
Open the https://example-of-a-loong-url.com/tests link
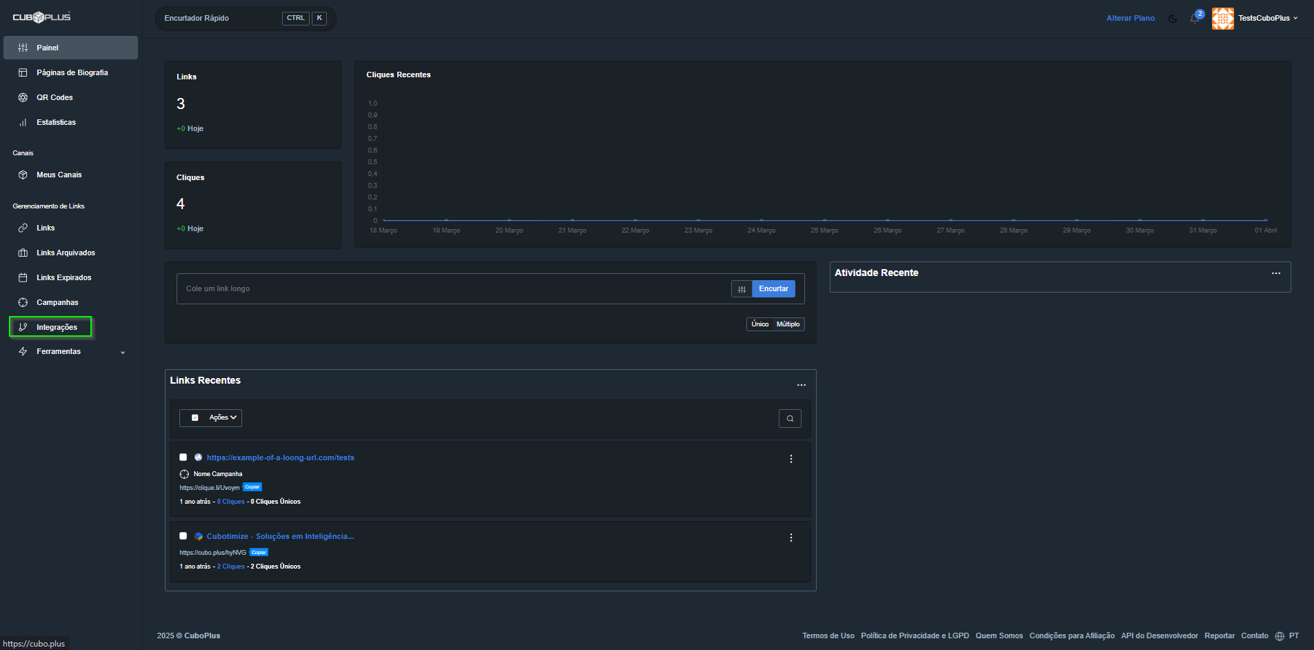coord(280,457)
